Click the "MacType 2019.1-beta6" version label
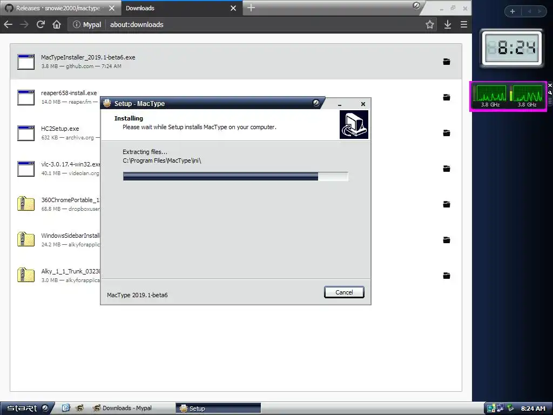553x415 pixels. click(x=137, y=295)
